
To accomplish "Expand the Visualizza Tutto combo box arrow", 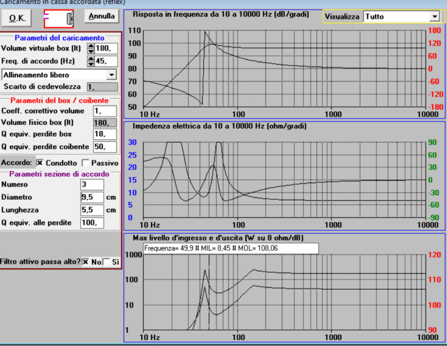I will pyautogui.click(x=434, y=17).
